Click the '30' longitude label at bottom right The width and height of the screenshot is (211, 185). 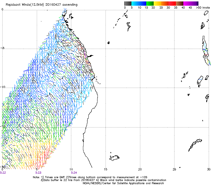coord(209,169)
